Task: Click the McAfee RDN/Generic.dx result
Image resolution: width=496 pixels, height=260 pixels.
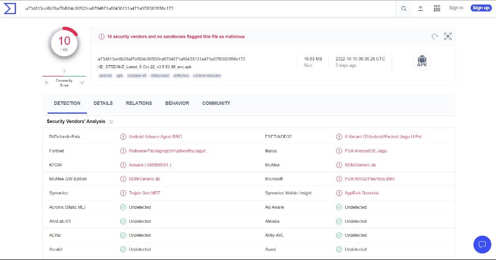Action: pos(360,165)
